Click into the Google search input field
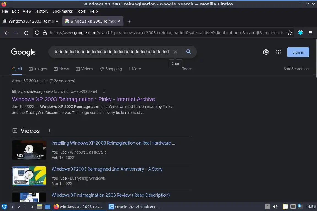This screenshot has width=317, height=211. pos(111,52)
